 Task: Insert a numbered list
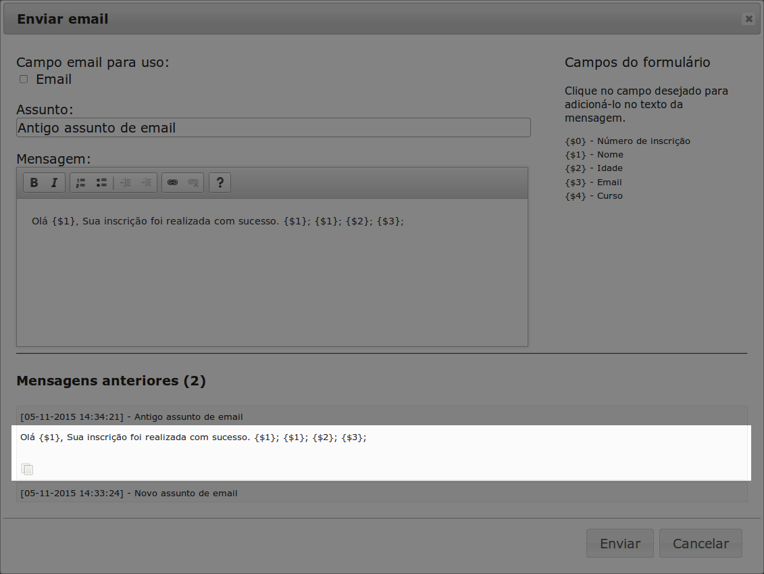80,183
